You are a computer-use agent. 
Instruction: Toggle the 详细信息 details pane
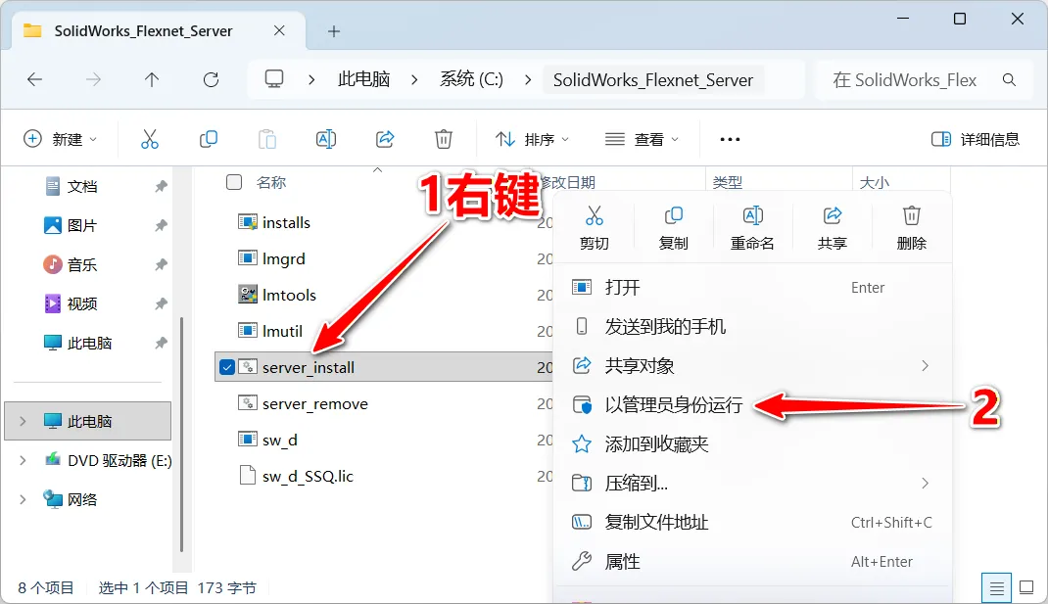[976, 139]
